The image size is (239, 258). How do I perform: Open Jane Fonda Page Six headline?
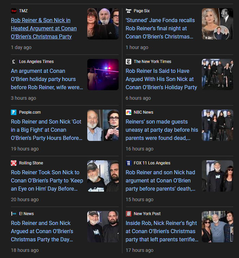(160, 28)
